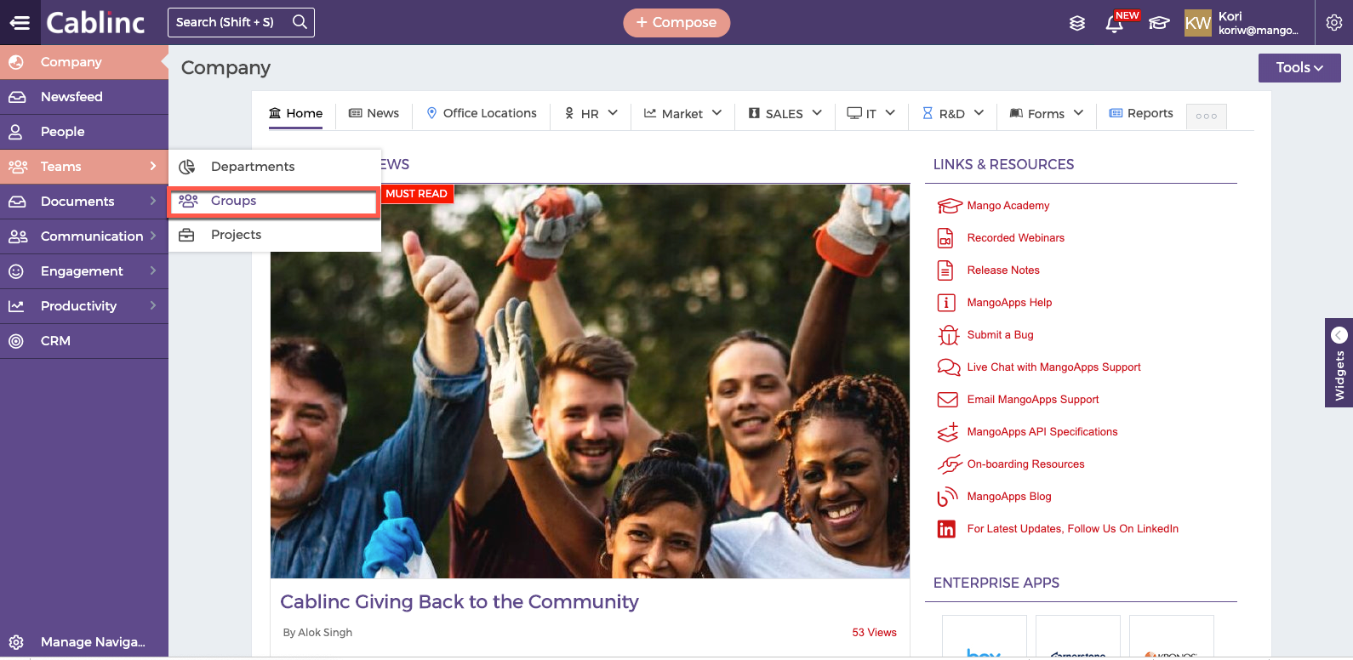
Task: Open settings gear in top right corner
Action: coord(1334,23)
